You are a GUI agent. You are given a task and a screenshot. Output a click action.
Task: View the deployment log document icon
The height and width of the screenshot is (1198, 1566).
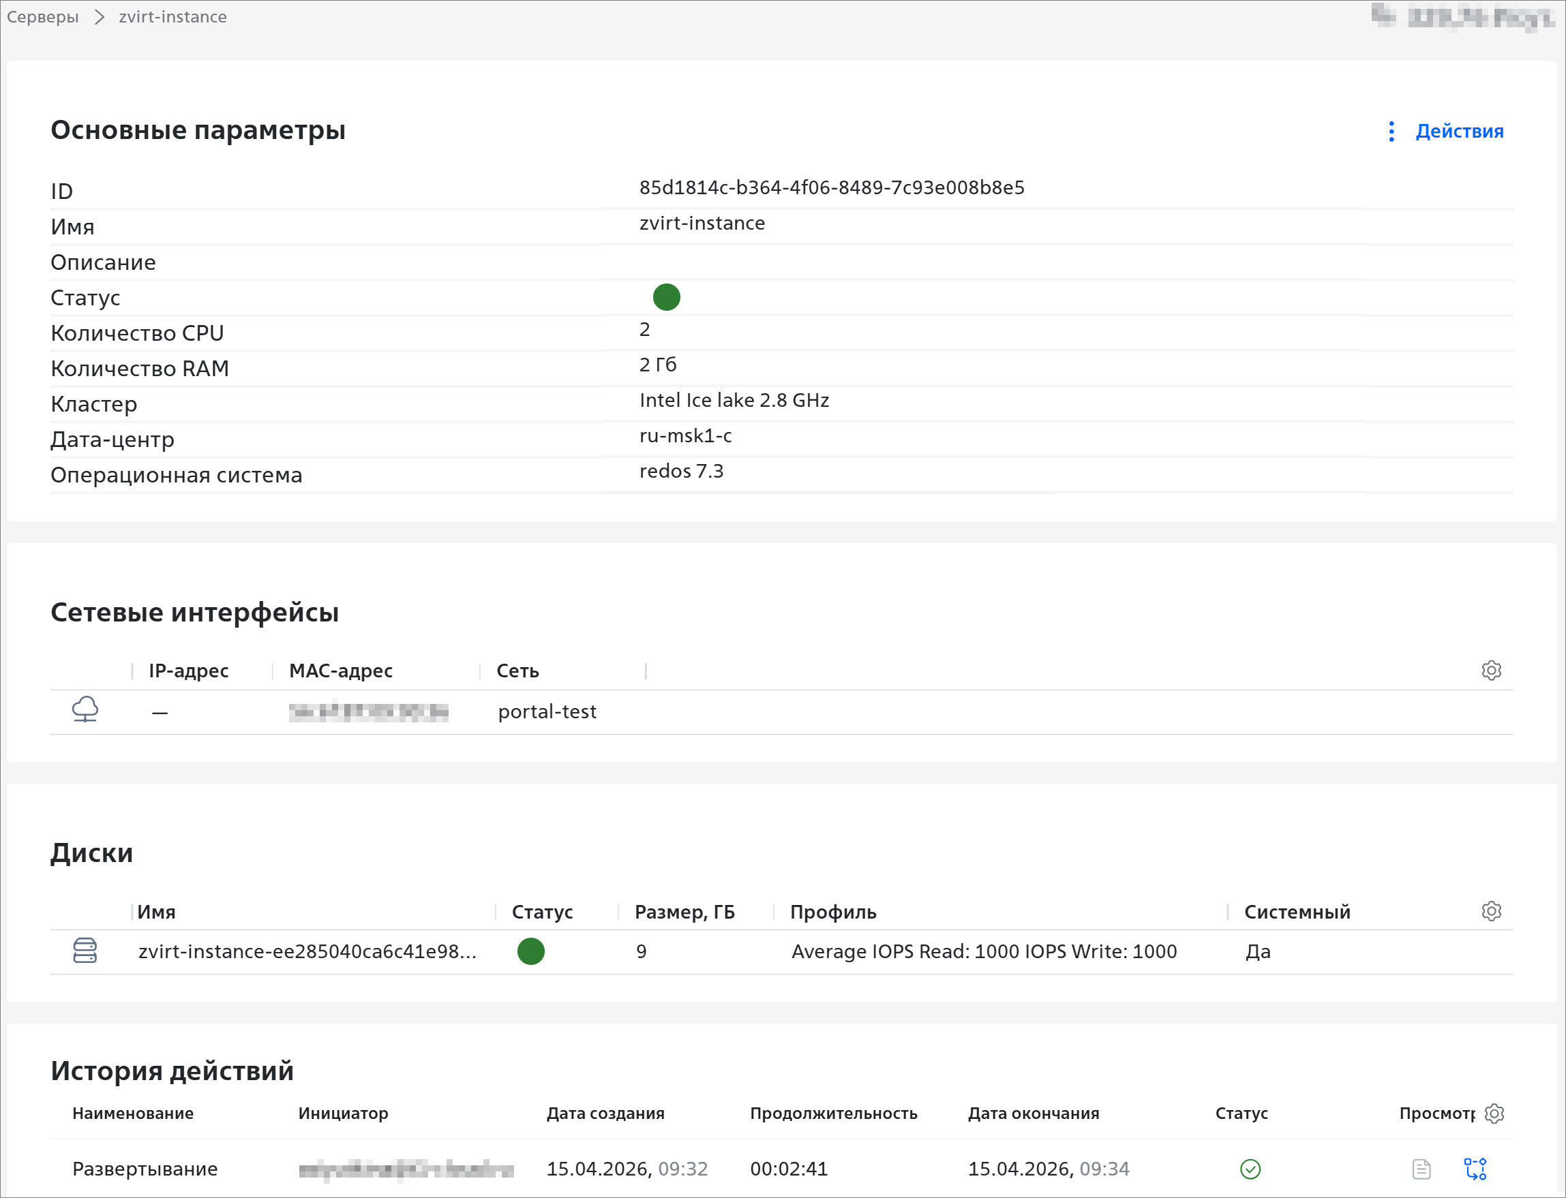(x=1421, y=1169)
